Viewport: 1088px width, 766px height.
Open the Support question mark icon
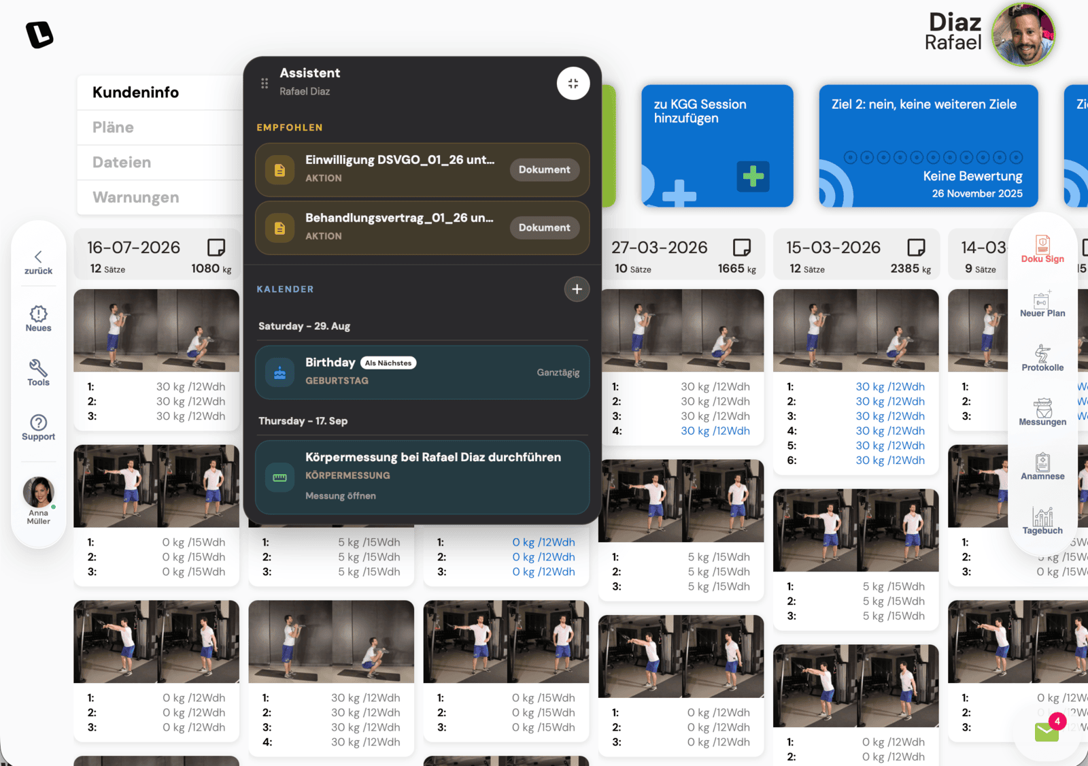click(x=38, y=427)
